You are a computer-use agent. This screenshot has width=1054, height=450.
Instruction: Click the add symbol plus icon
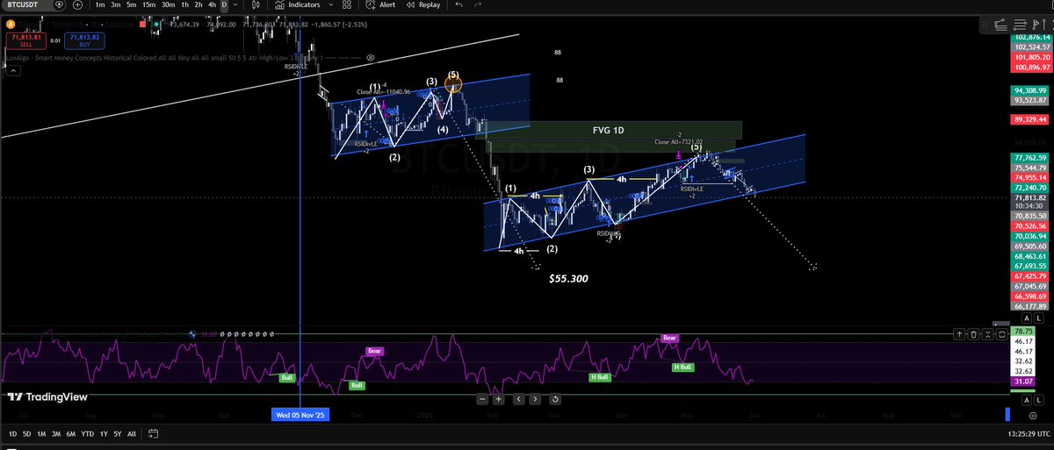(x=77, y=5)
